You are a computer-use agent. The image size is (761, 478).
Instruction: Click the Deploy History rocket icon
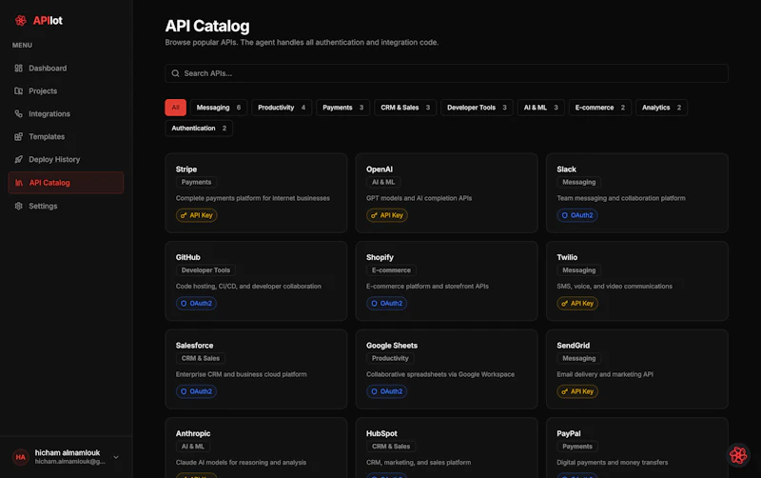pos(18,159)
